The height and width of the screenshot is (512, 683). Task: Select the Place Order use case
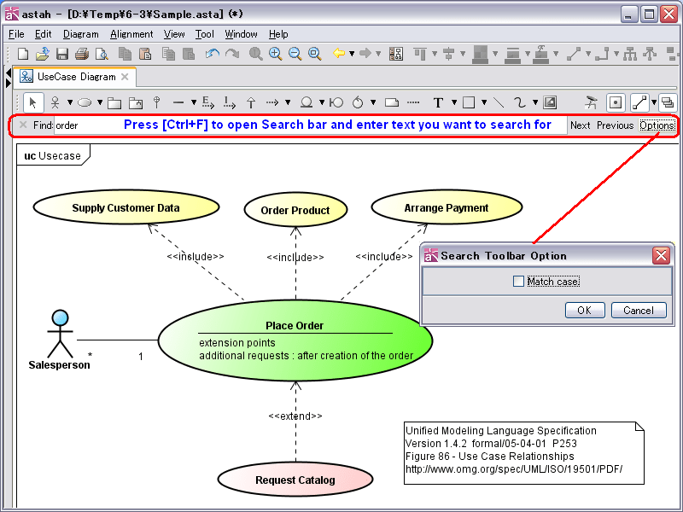tap(295, 325)
